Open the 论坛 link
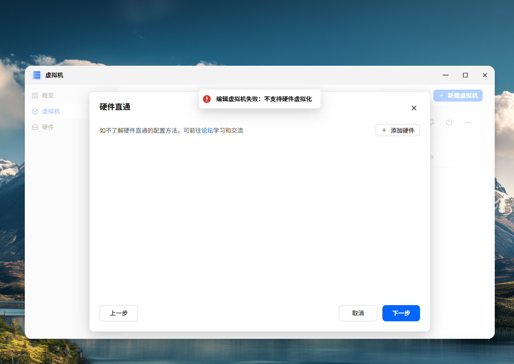This screenshot has width=514, height=364. click(x=207, y=131)
